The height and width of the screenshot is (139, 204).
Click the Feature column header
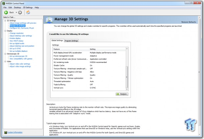tap(71, 49)
